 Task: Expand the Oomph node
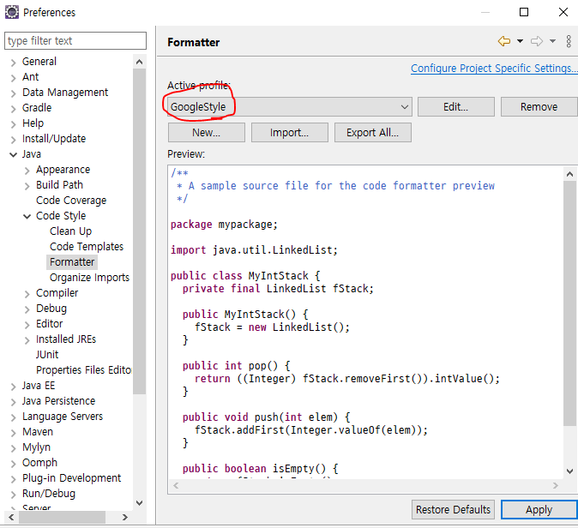point(13,464)
